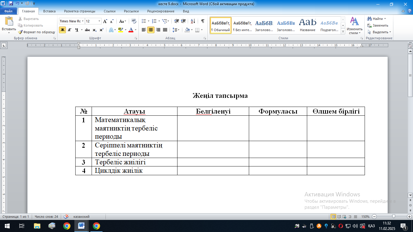The image size is (413, 232).
Task: Click the proofing language check icon in status bar
Action: 66,217
